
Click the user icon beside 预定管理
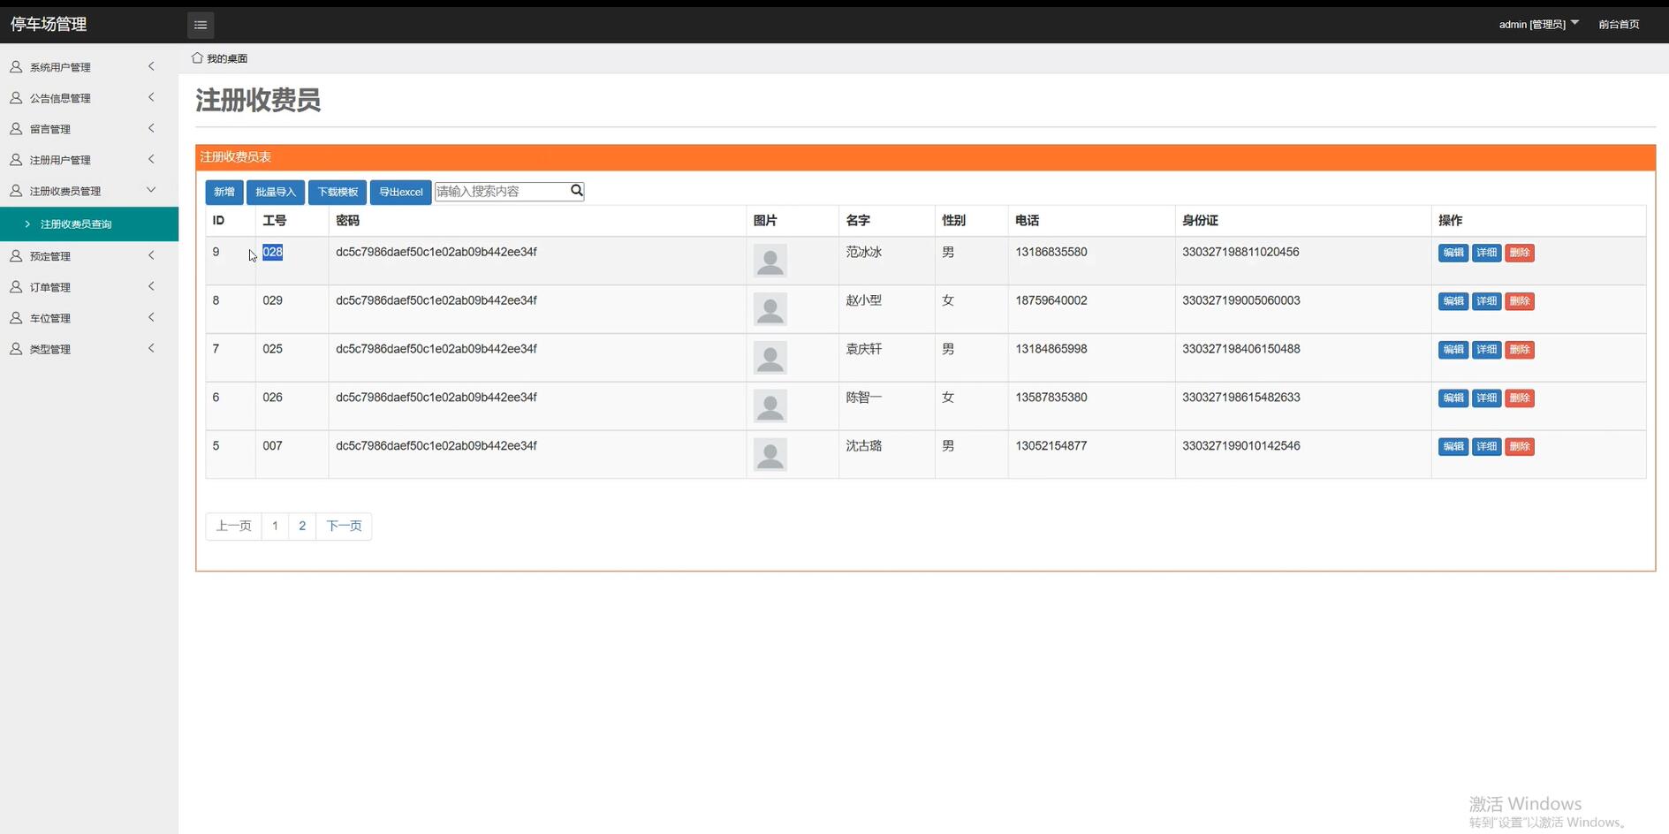coord(16,256)
